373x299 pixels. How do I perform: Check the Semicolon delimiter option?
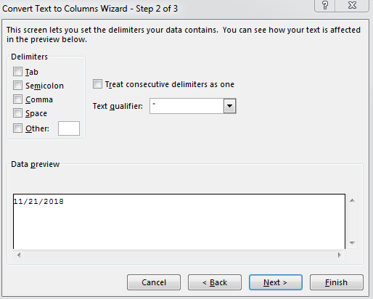click(17, 86)
